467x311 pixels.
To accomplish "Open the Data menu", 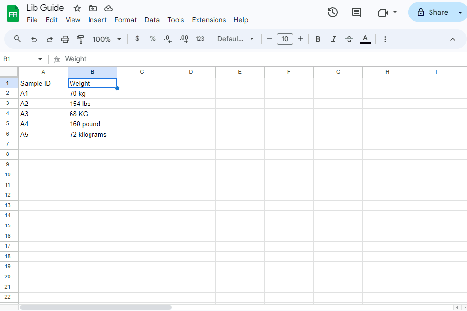I will pyautogui.click(x=152, y=20).
